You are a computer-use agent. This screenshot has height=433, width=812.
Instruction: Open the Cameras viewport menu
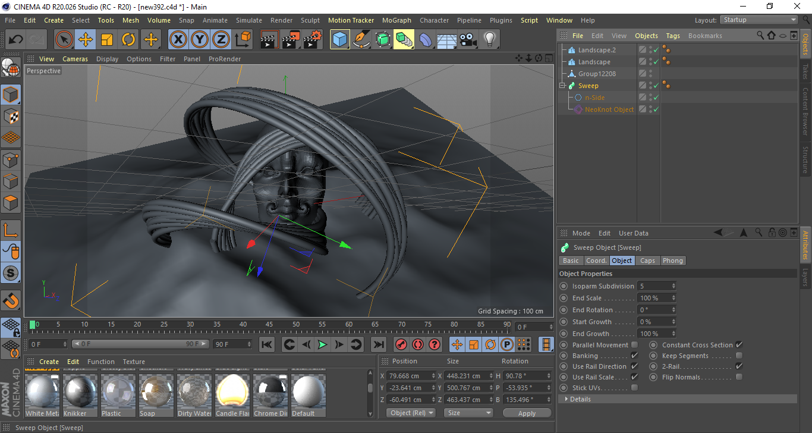point(75,59)
